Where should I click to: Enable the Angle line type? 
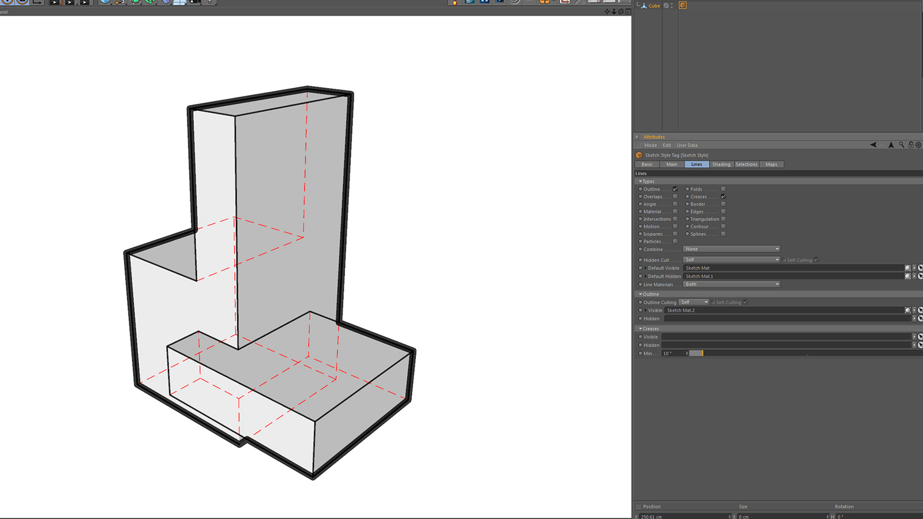click(676, 204)
